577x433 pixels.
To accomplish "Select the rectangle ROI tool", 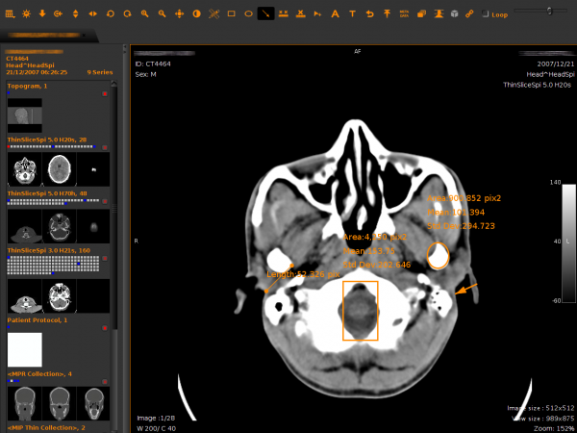I will pyautogui.click(x=232, y=14).
